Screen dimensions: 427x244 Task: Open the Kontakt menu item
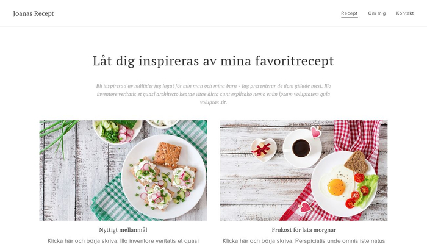point(404,13)
